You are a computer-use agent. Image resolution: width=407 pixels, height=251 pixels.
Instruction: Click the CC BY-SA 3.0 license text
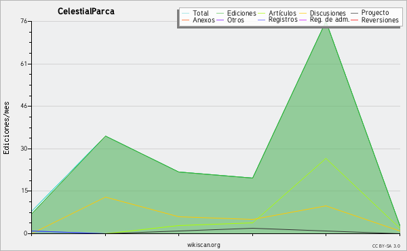(386, 246)
